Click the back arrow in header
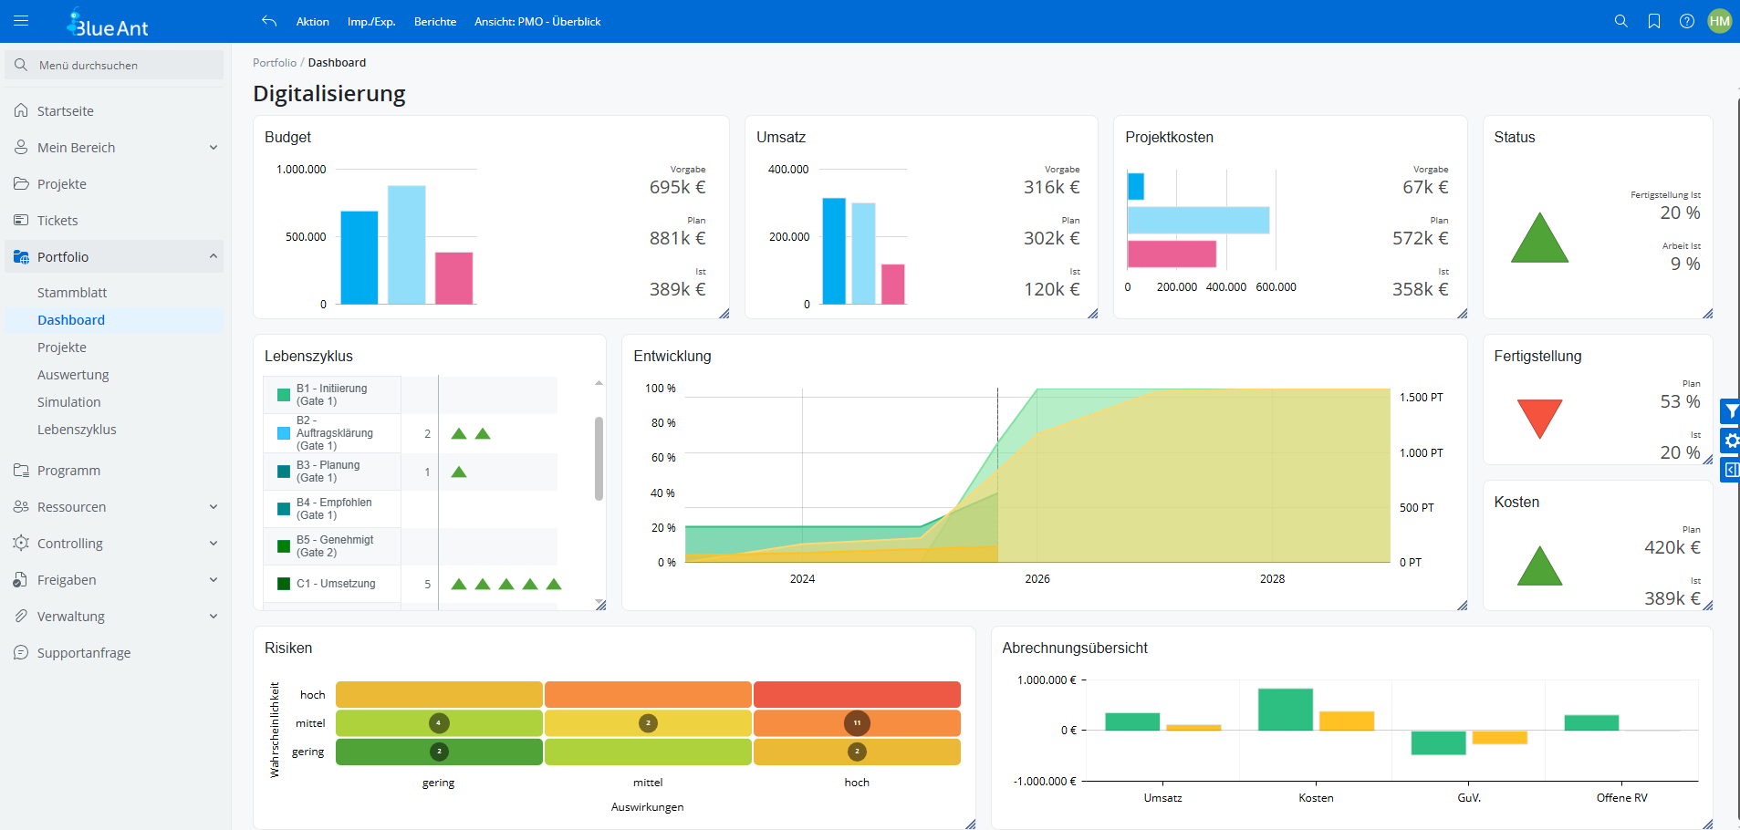The height and width of the screenshot is (830, 1740). click(268, 21)
